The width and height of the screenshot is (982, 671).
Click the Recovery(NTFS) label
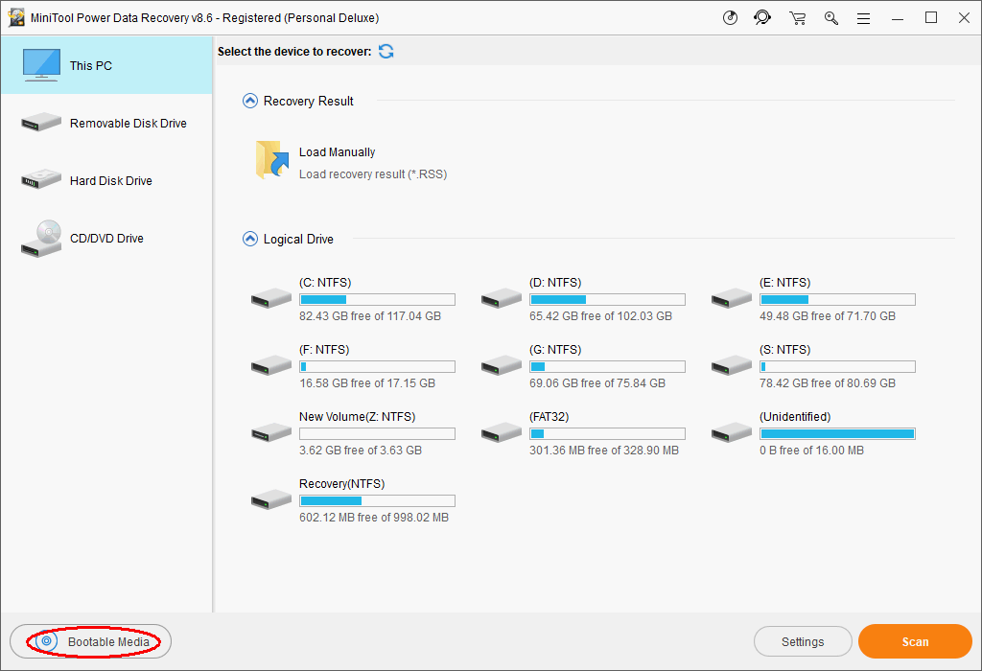click(x=342, y=483)
